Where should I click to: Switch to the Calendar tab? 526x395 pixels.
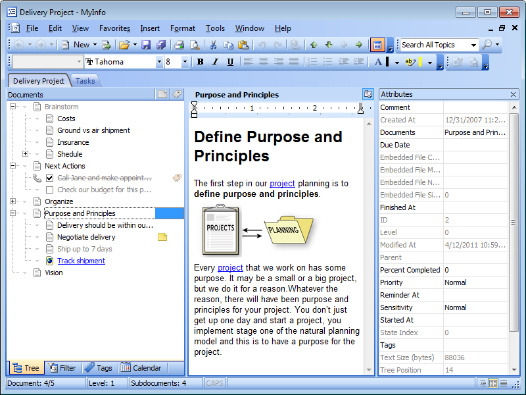click(x=141, y=368)
